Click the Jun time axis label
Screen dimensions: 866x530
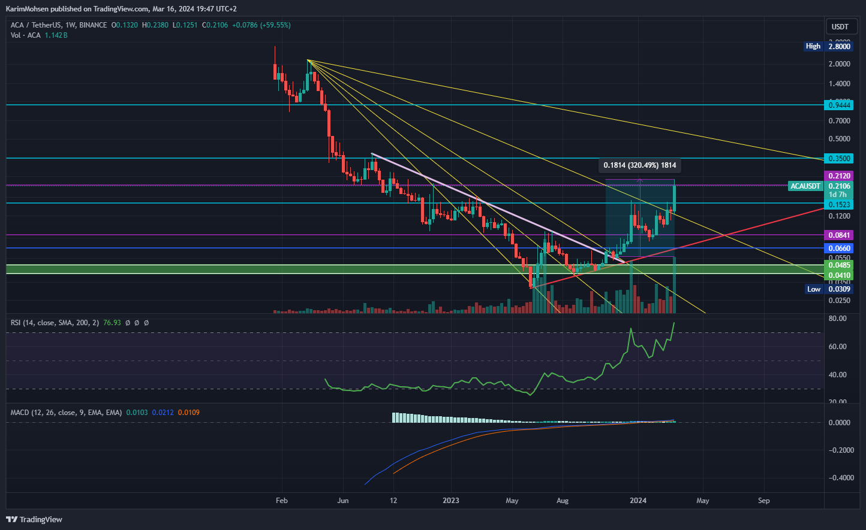pyautogui.click(x=343, y=501)
